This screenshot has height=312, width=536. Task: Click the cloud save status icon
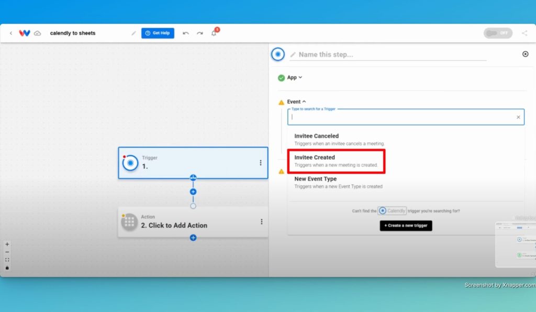[38, 33]
